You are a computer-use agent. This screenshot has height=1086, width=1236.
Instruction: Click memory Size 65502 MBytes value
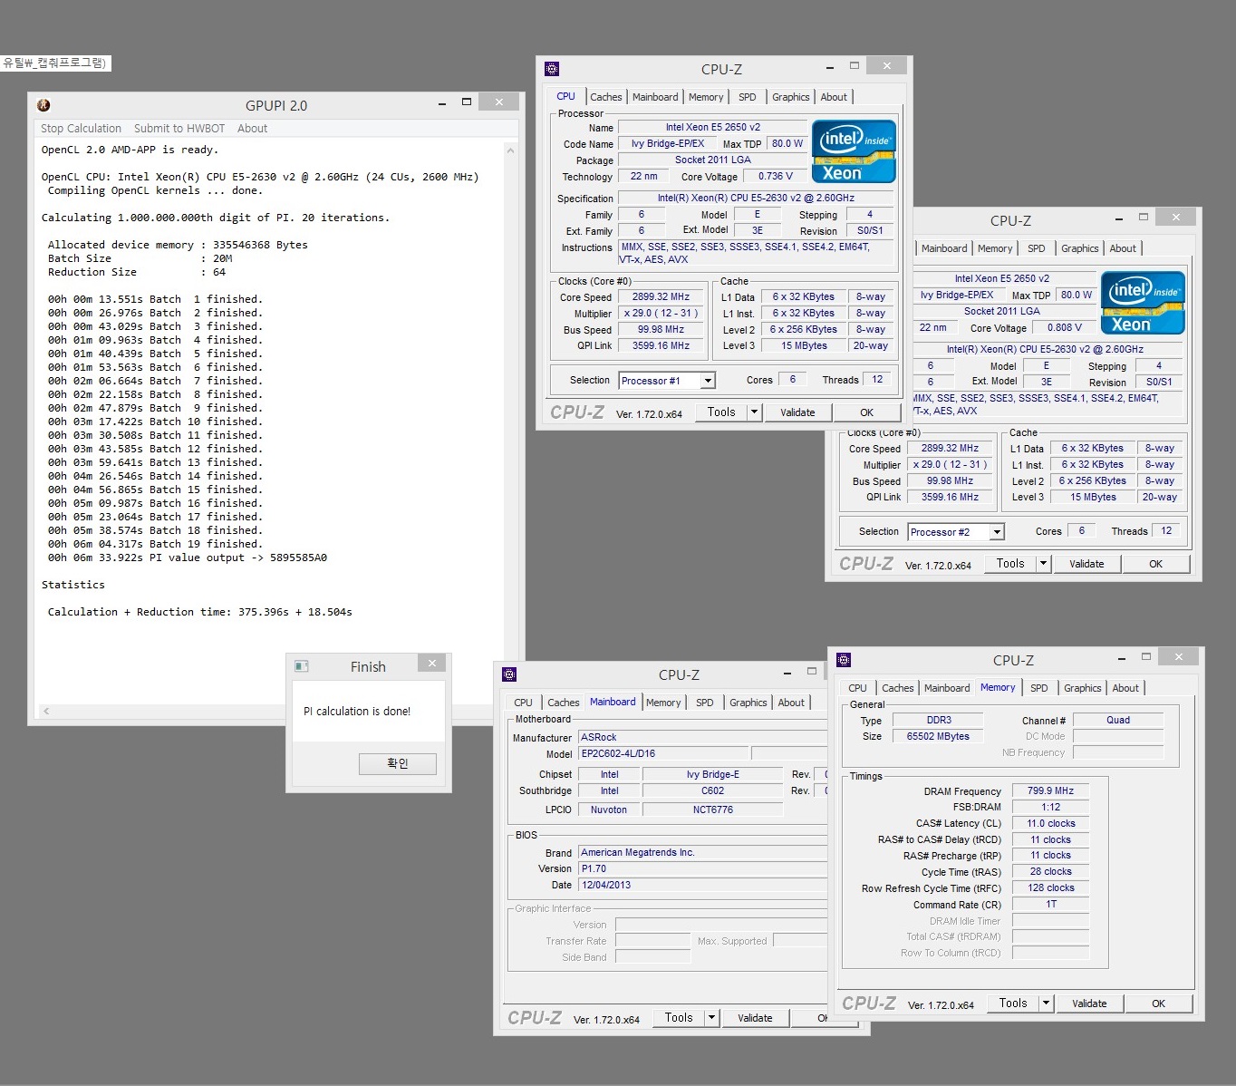(938, 736)
